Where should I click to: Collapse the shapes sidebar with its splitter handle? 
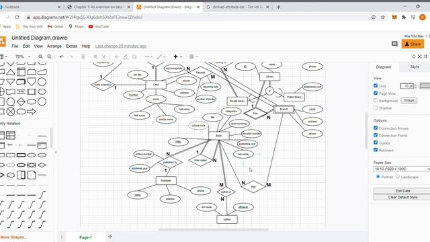click(56, 152)
